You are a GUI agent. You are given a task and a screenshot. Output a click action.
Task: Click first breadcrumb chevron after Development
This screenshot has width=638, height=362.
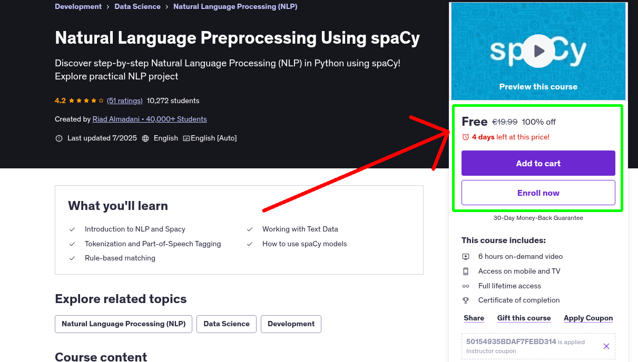pos(108,7)
